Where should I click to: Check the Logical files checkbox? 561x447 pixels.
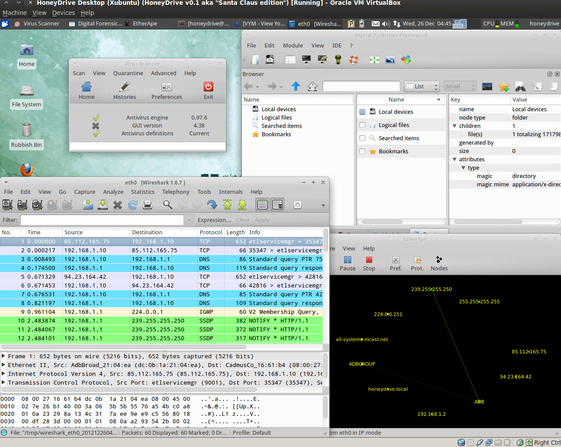(362, 125)
